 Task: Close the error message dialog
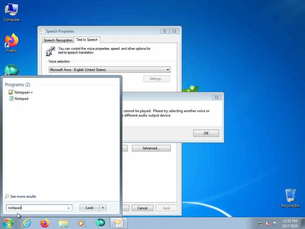217,98
